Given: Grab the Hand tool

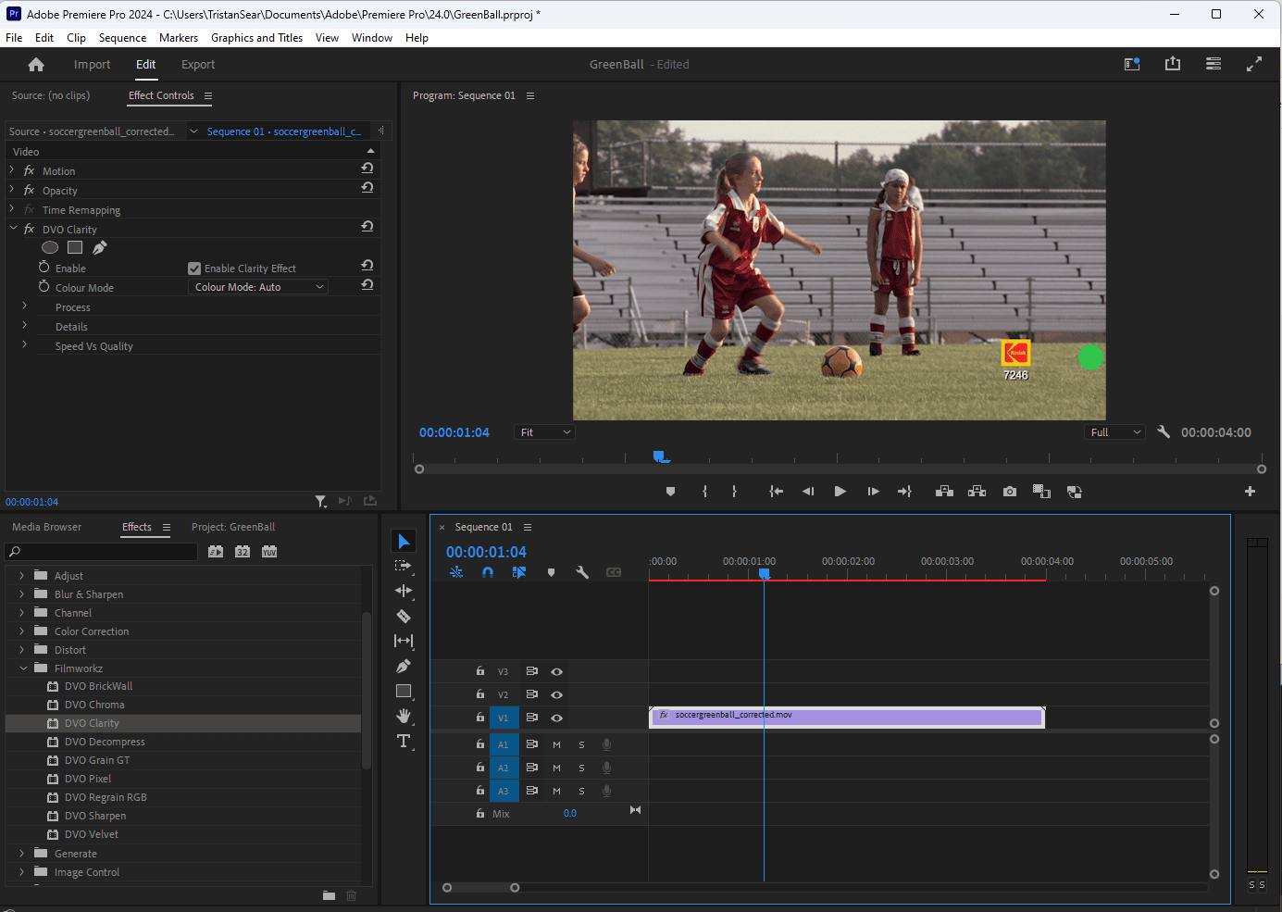Looking at the screenshot, I should pyautogui.click(x=403, y=716).
